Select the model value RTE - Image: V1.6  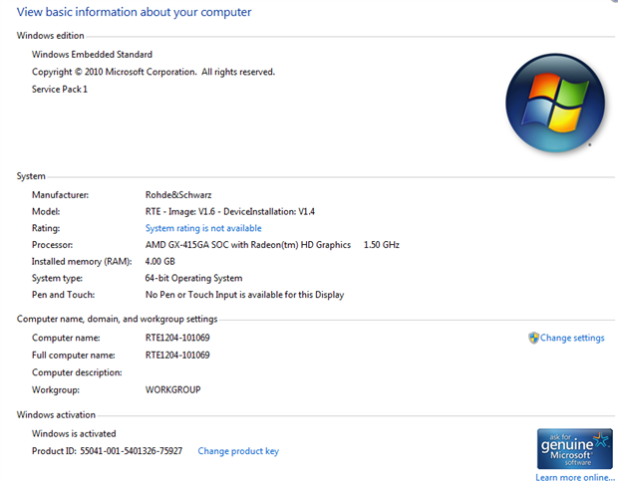point(230,212)
